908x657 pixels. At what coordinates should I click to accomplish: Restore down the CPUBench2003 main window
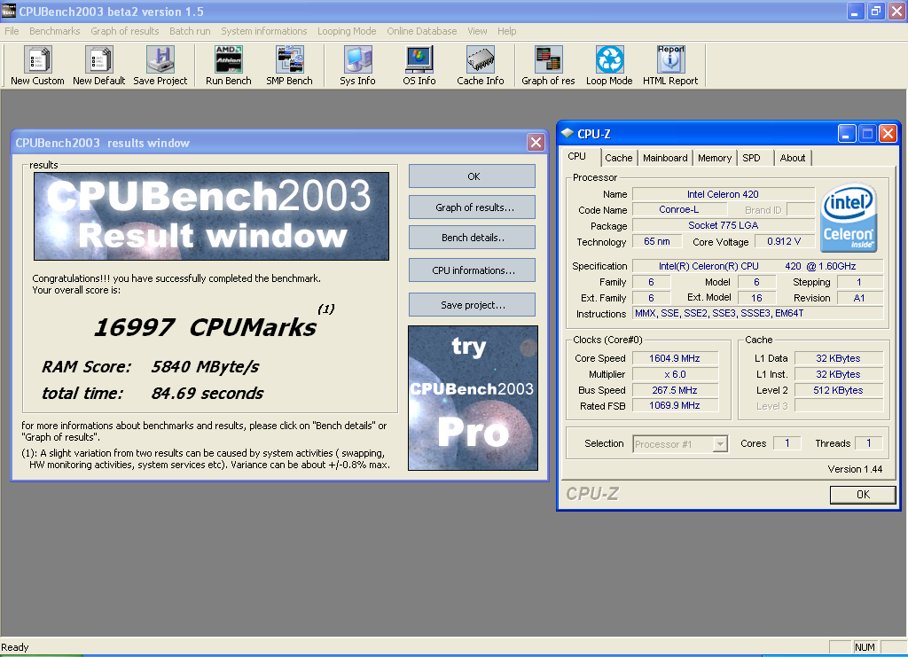[875, 11]
